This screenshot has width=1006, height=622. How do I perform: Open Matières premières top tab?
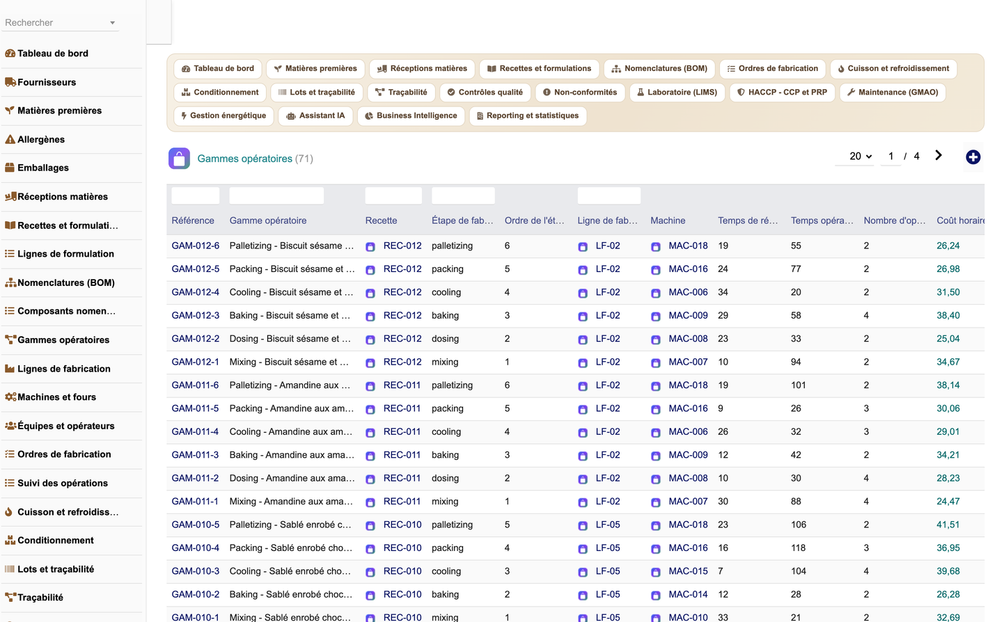315,69
